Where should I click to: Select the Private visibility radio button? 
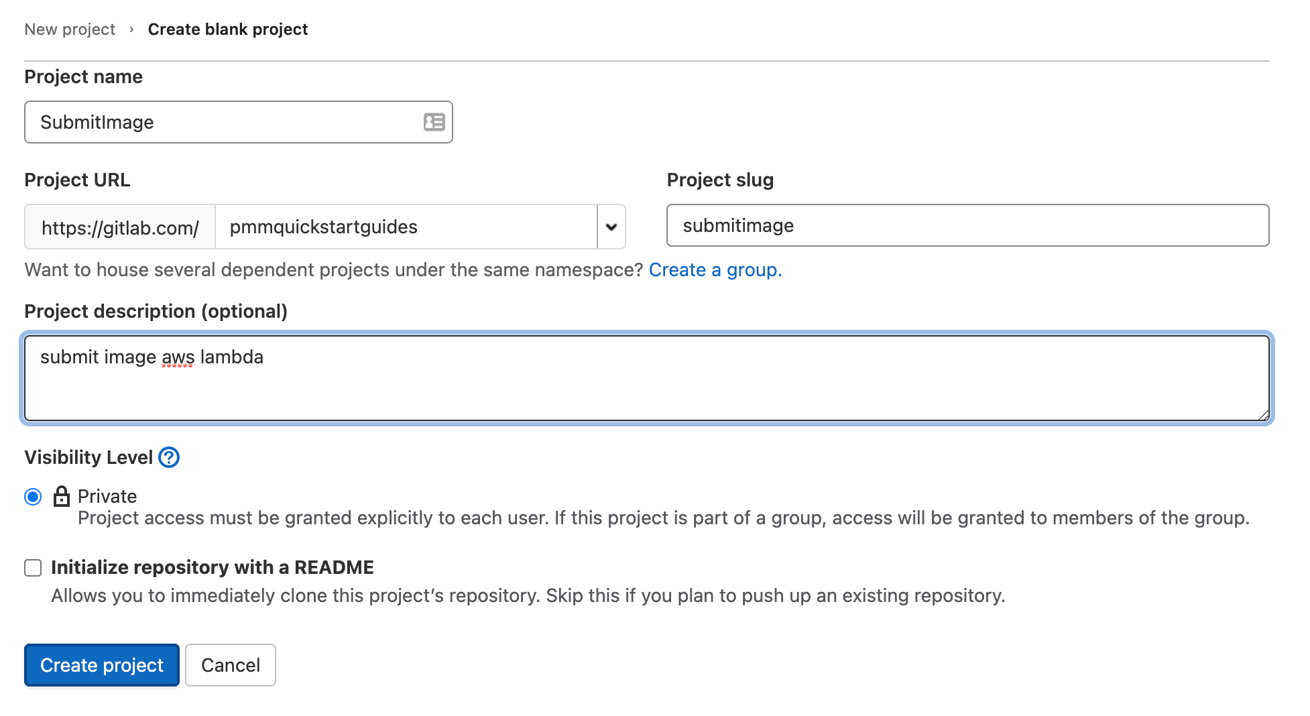coord(32,496)
